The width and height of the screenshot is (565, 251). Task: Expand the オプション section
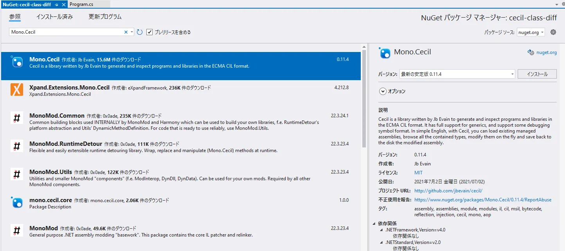click(383, 91)
